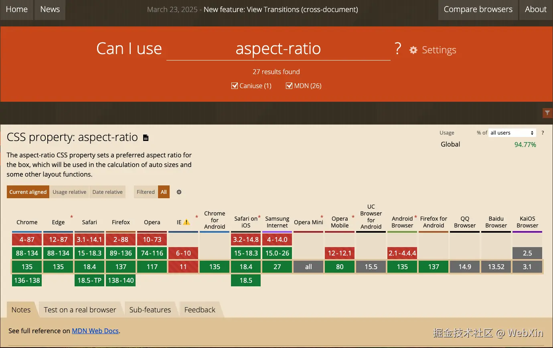Click the Opera Mobile 80 cell

340,267
